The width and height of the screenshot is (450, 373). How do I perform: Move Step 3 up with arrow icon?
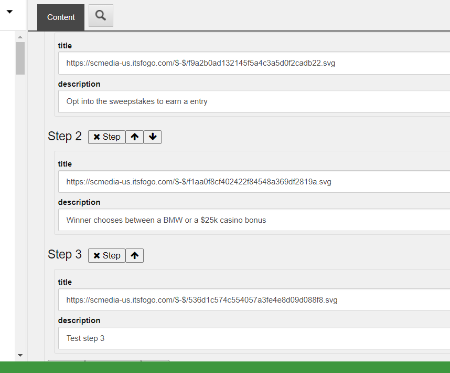[135, 255]
